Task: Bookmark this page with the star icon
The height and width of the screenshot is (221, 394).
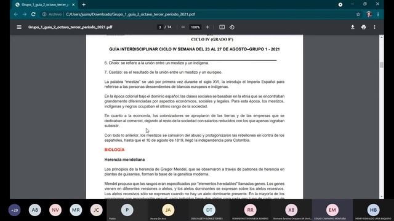Action: click(358, 14)
